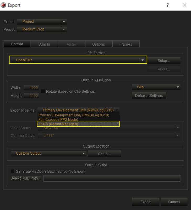Open the Custom Output location dropdown
Screen dimensions: 191x210
click(48, 154)
